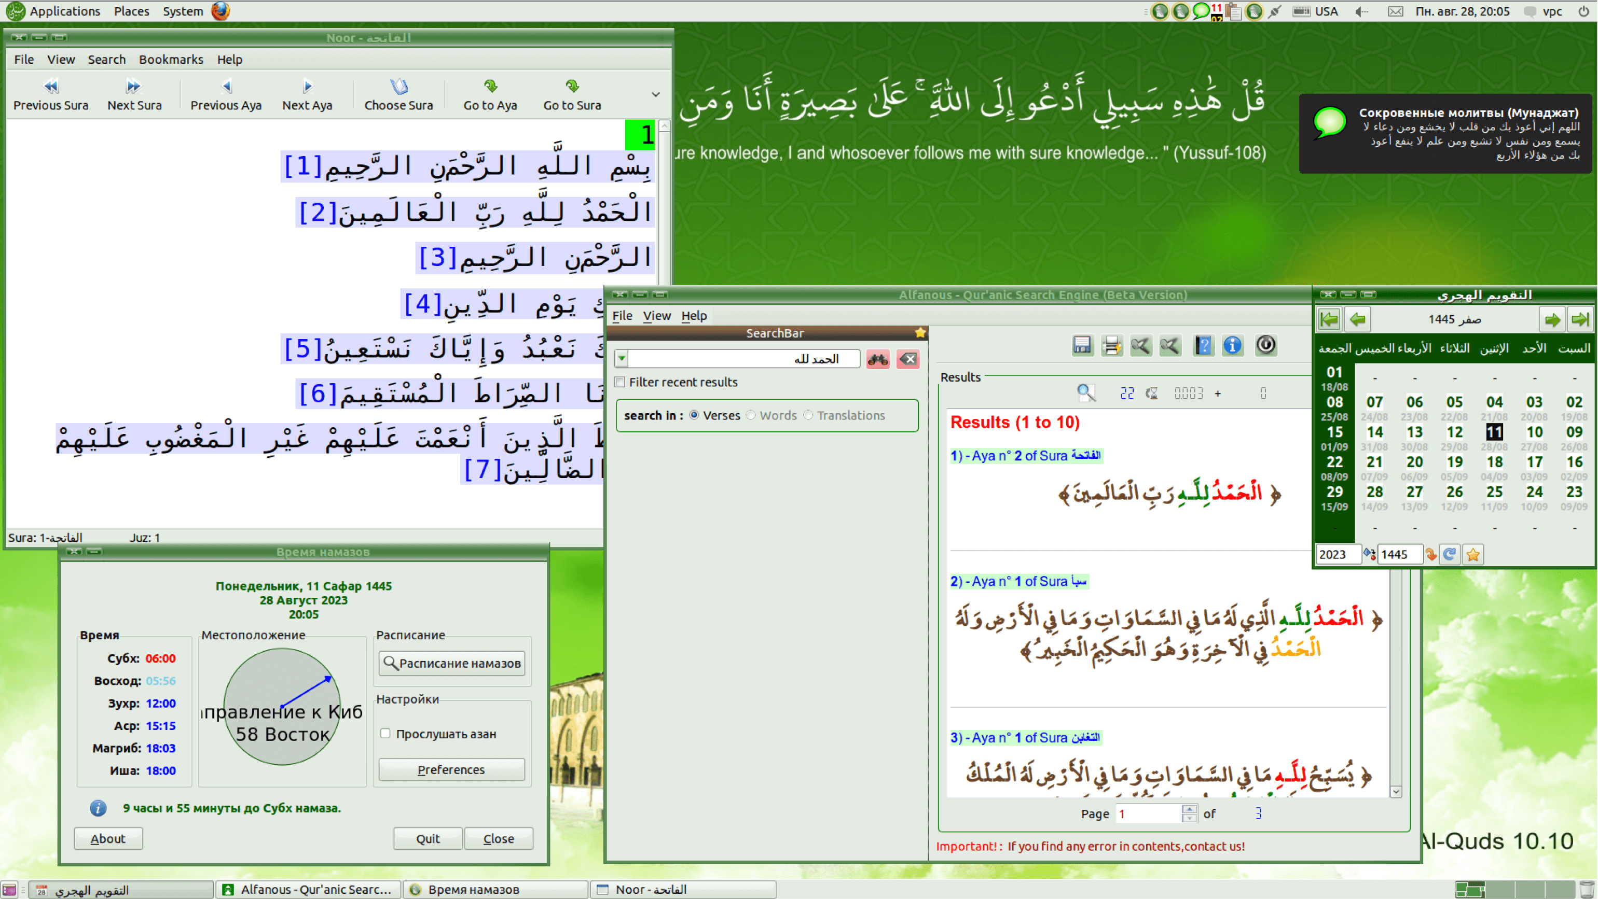Image resolution: width=1598 pixels, height=899 pixels.
Task: Click mail envelope tray icon
Action: point(1395,11)
